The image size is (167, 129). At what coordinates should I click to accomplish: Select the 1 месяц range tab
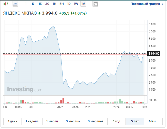tap(52, 121)
